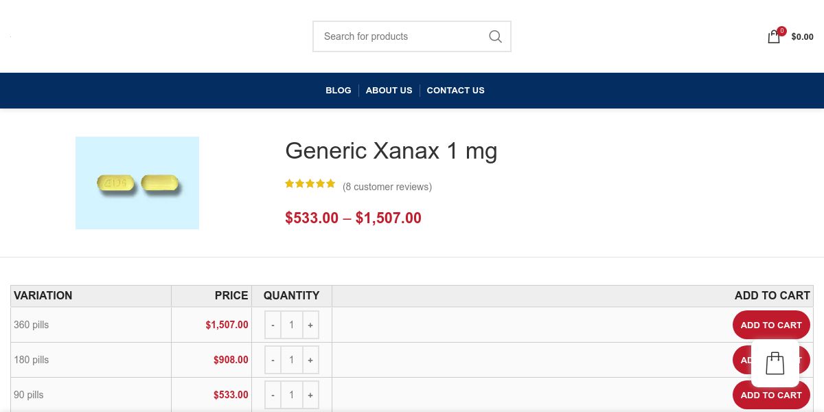Open the Contact Us menu link
824x412 pixels.
[455, 90]
